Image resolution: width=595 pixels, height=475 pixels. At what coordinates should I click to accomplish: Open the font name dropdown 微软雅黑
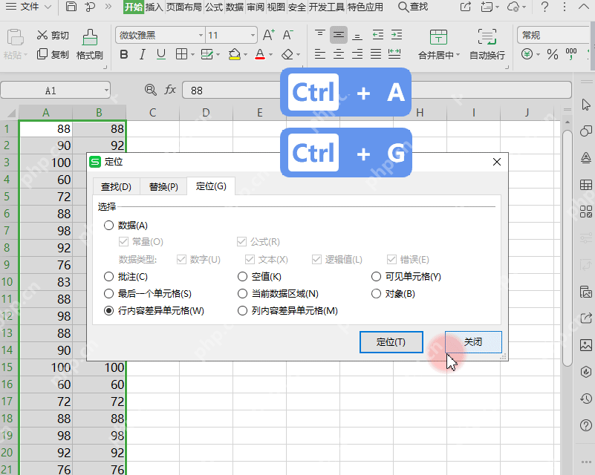[x=201, y=36]
